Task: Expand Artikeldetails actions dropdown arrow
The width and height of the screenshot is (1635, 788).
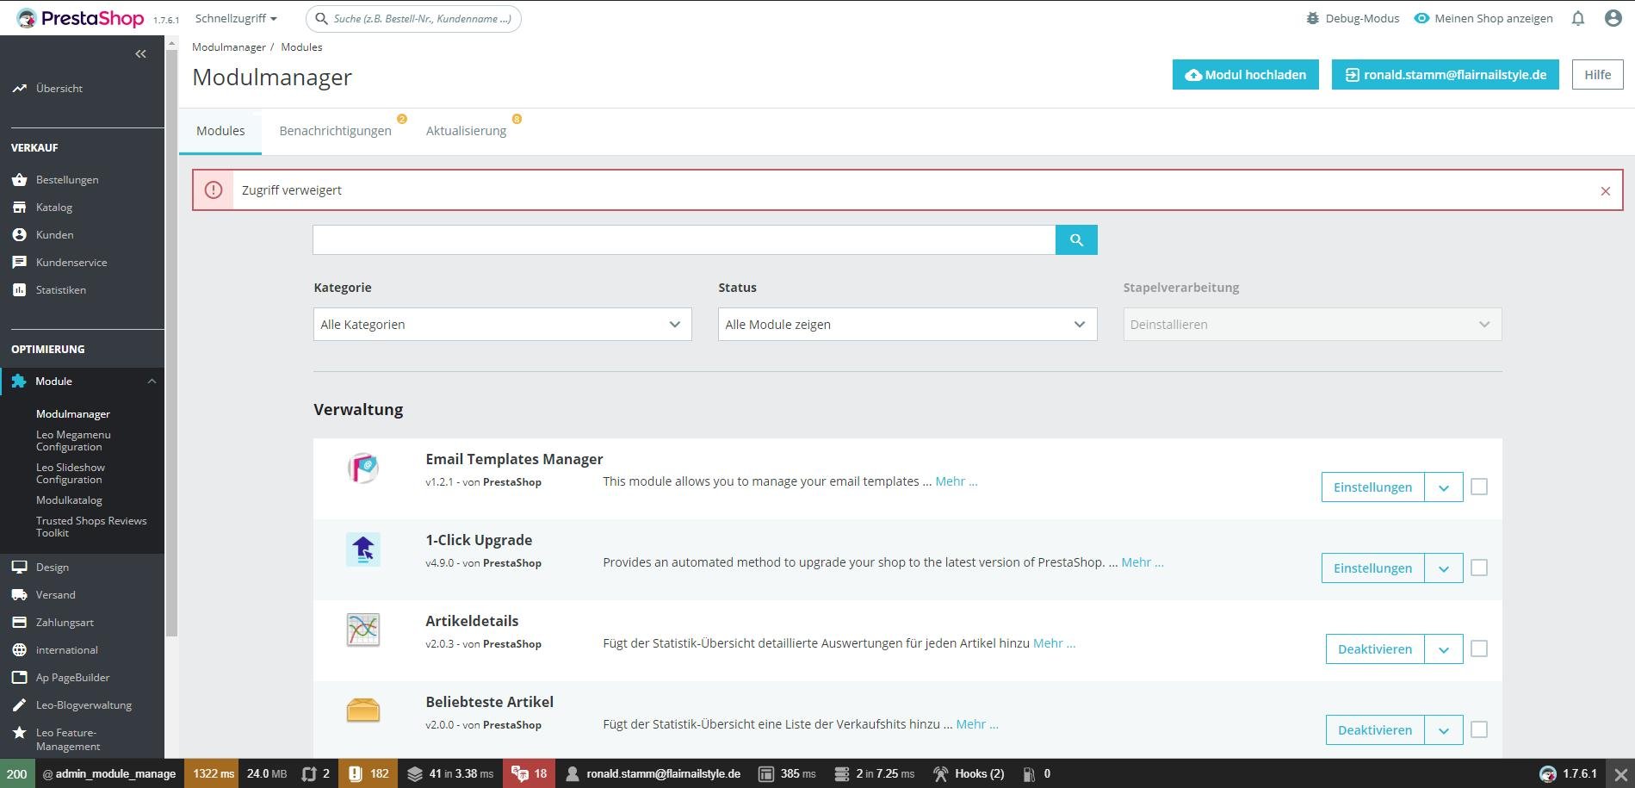Action: pos(1444,649)
